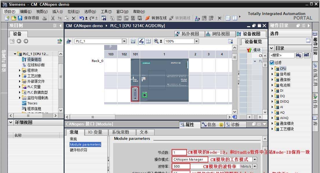The image size is (320, 173).
Task: Switch to the 网络视图 tab
Action: pos(218,34)
